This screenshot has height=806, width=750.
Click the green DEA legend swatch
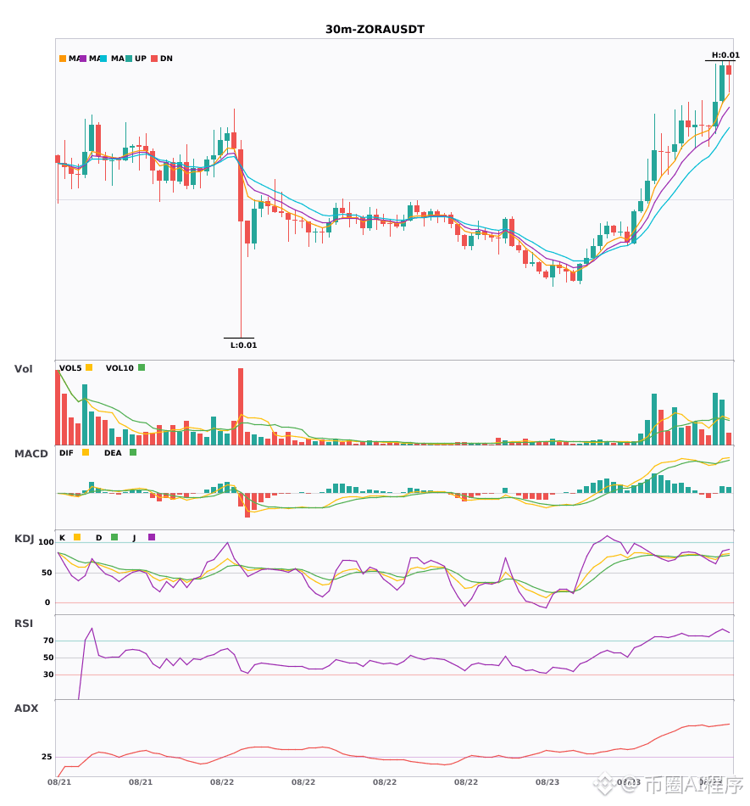click(133, 452)
